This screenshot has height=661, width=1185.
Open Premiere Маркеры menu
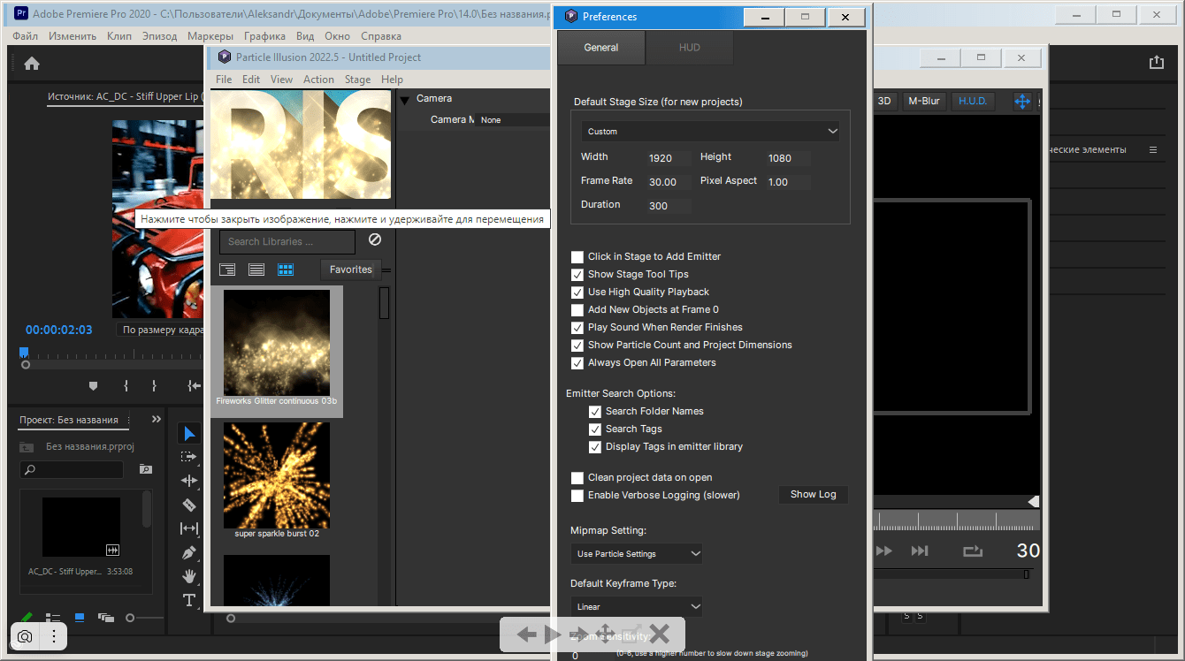pyautogui.click(x=210, y=36)
